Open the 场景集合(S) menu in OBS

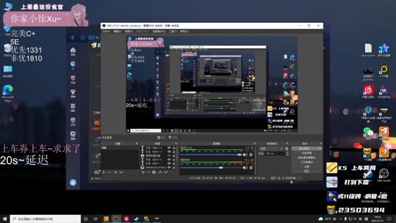pyautogui.click(x=159, y=31)
